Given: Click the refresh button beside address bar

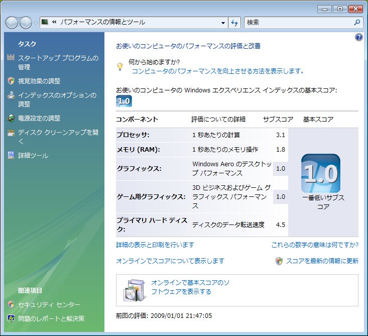Looking at the screenshot, I should [234, 23].
